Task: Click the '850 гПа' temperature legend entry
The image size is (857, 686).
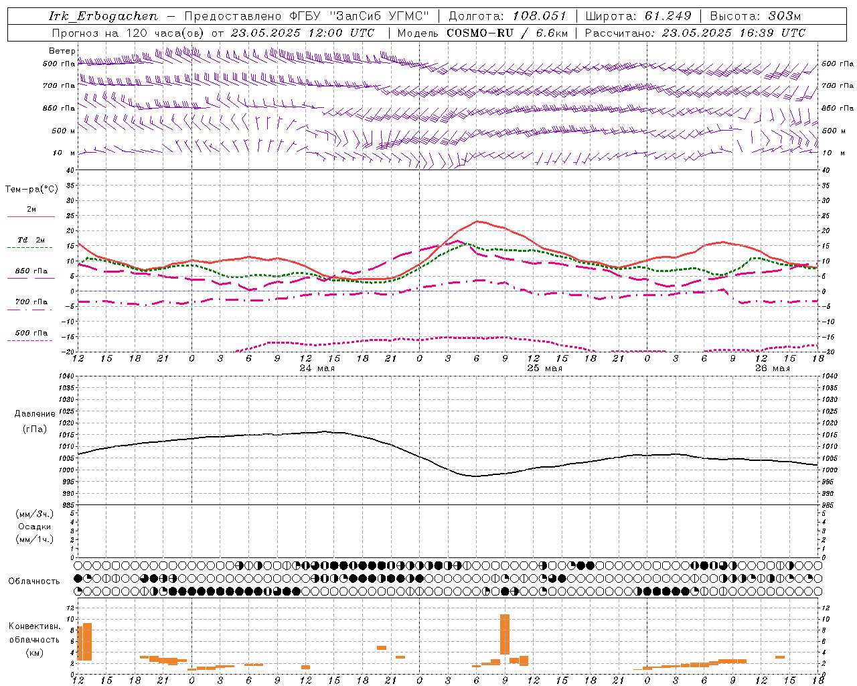Action: 31,271
